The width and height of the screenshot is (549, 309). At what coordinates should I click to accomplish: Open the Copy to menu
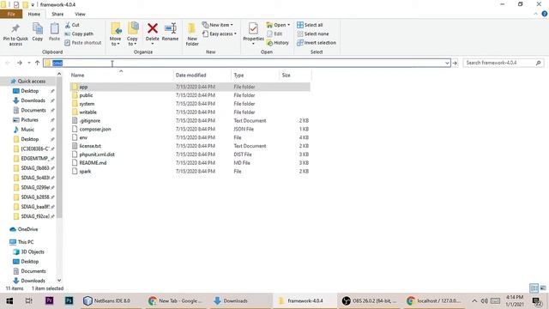pos(132,34)
